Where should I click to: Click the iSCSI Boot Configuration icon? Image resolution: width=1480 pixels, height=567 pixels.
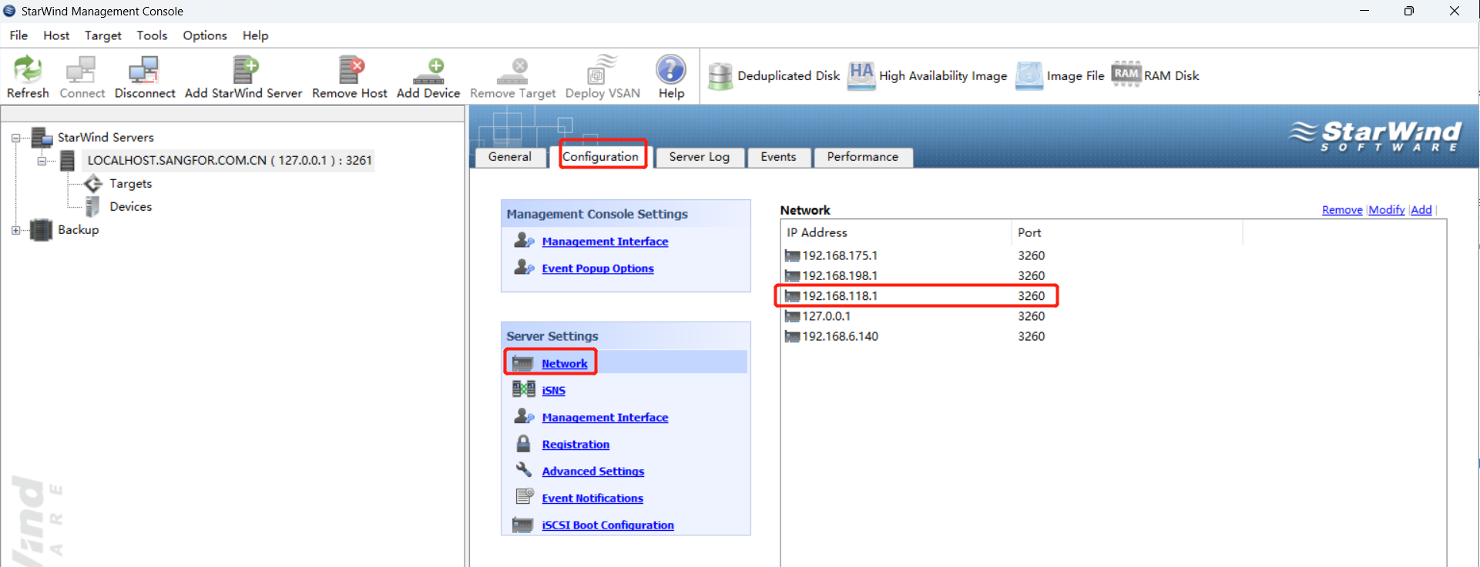523,525
